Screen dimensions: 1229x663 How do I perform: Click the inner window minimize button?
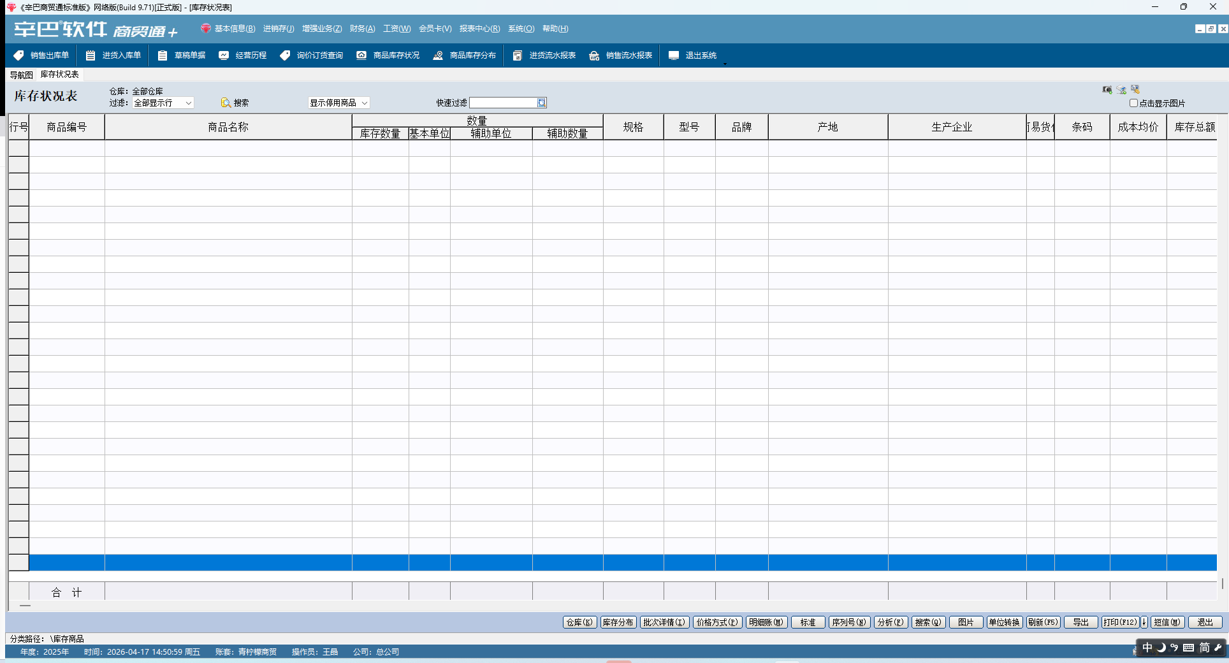(x=1200, y=29)
